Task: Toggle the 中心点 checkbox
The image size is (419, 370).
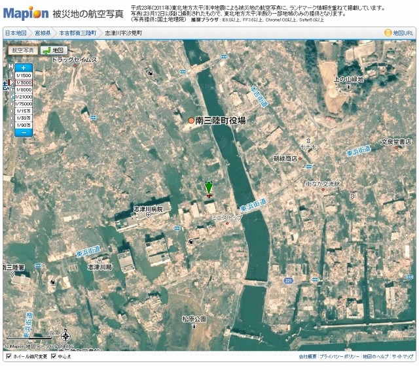Action: [54, 356]
